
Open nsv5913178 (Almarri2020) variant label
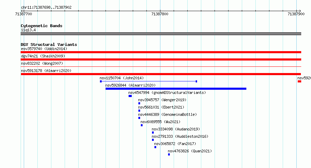[46, 71]
